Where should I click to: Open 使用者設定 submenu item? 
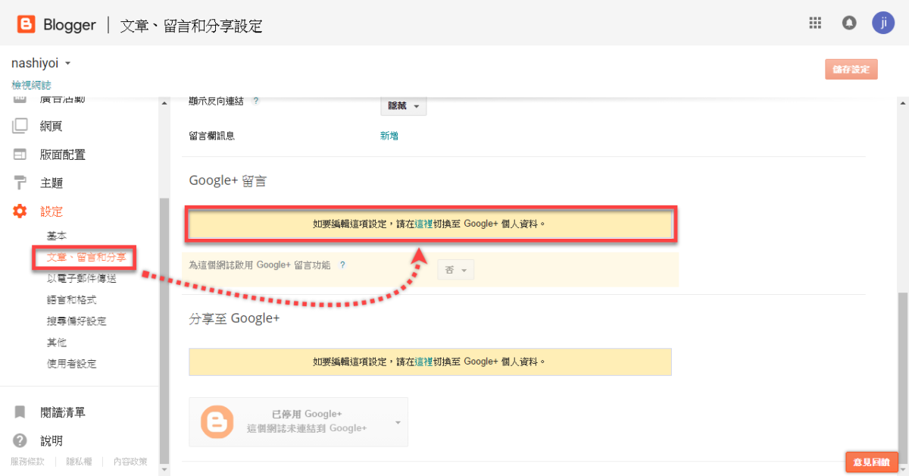[x=71, y=364]
